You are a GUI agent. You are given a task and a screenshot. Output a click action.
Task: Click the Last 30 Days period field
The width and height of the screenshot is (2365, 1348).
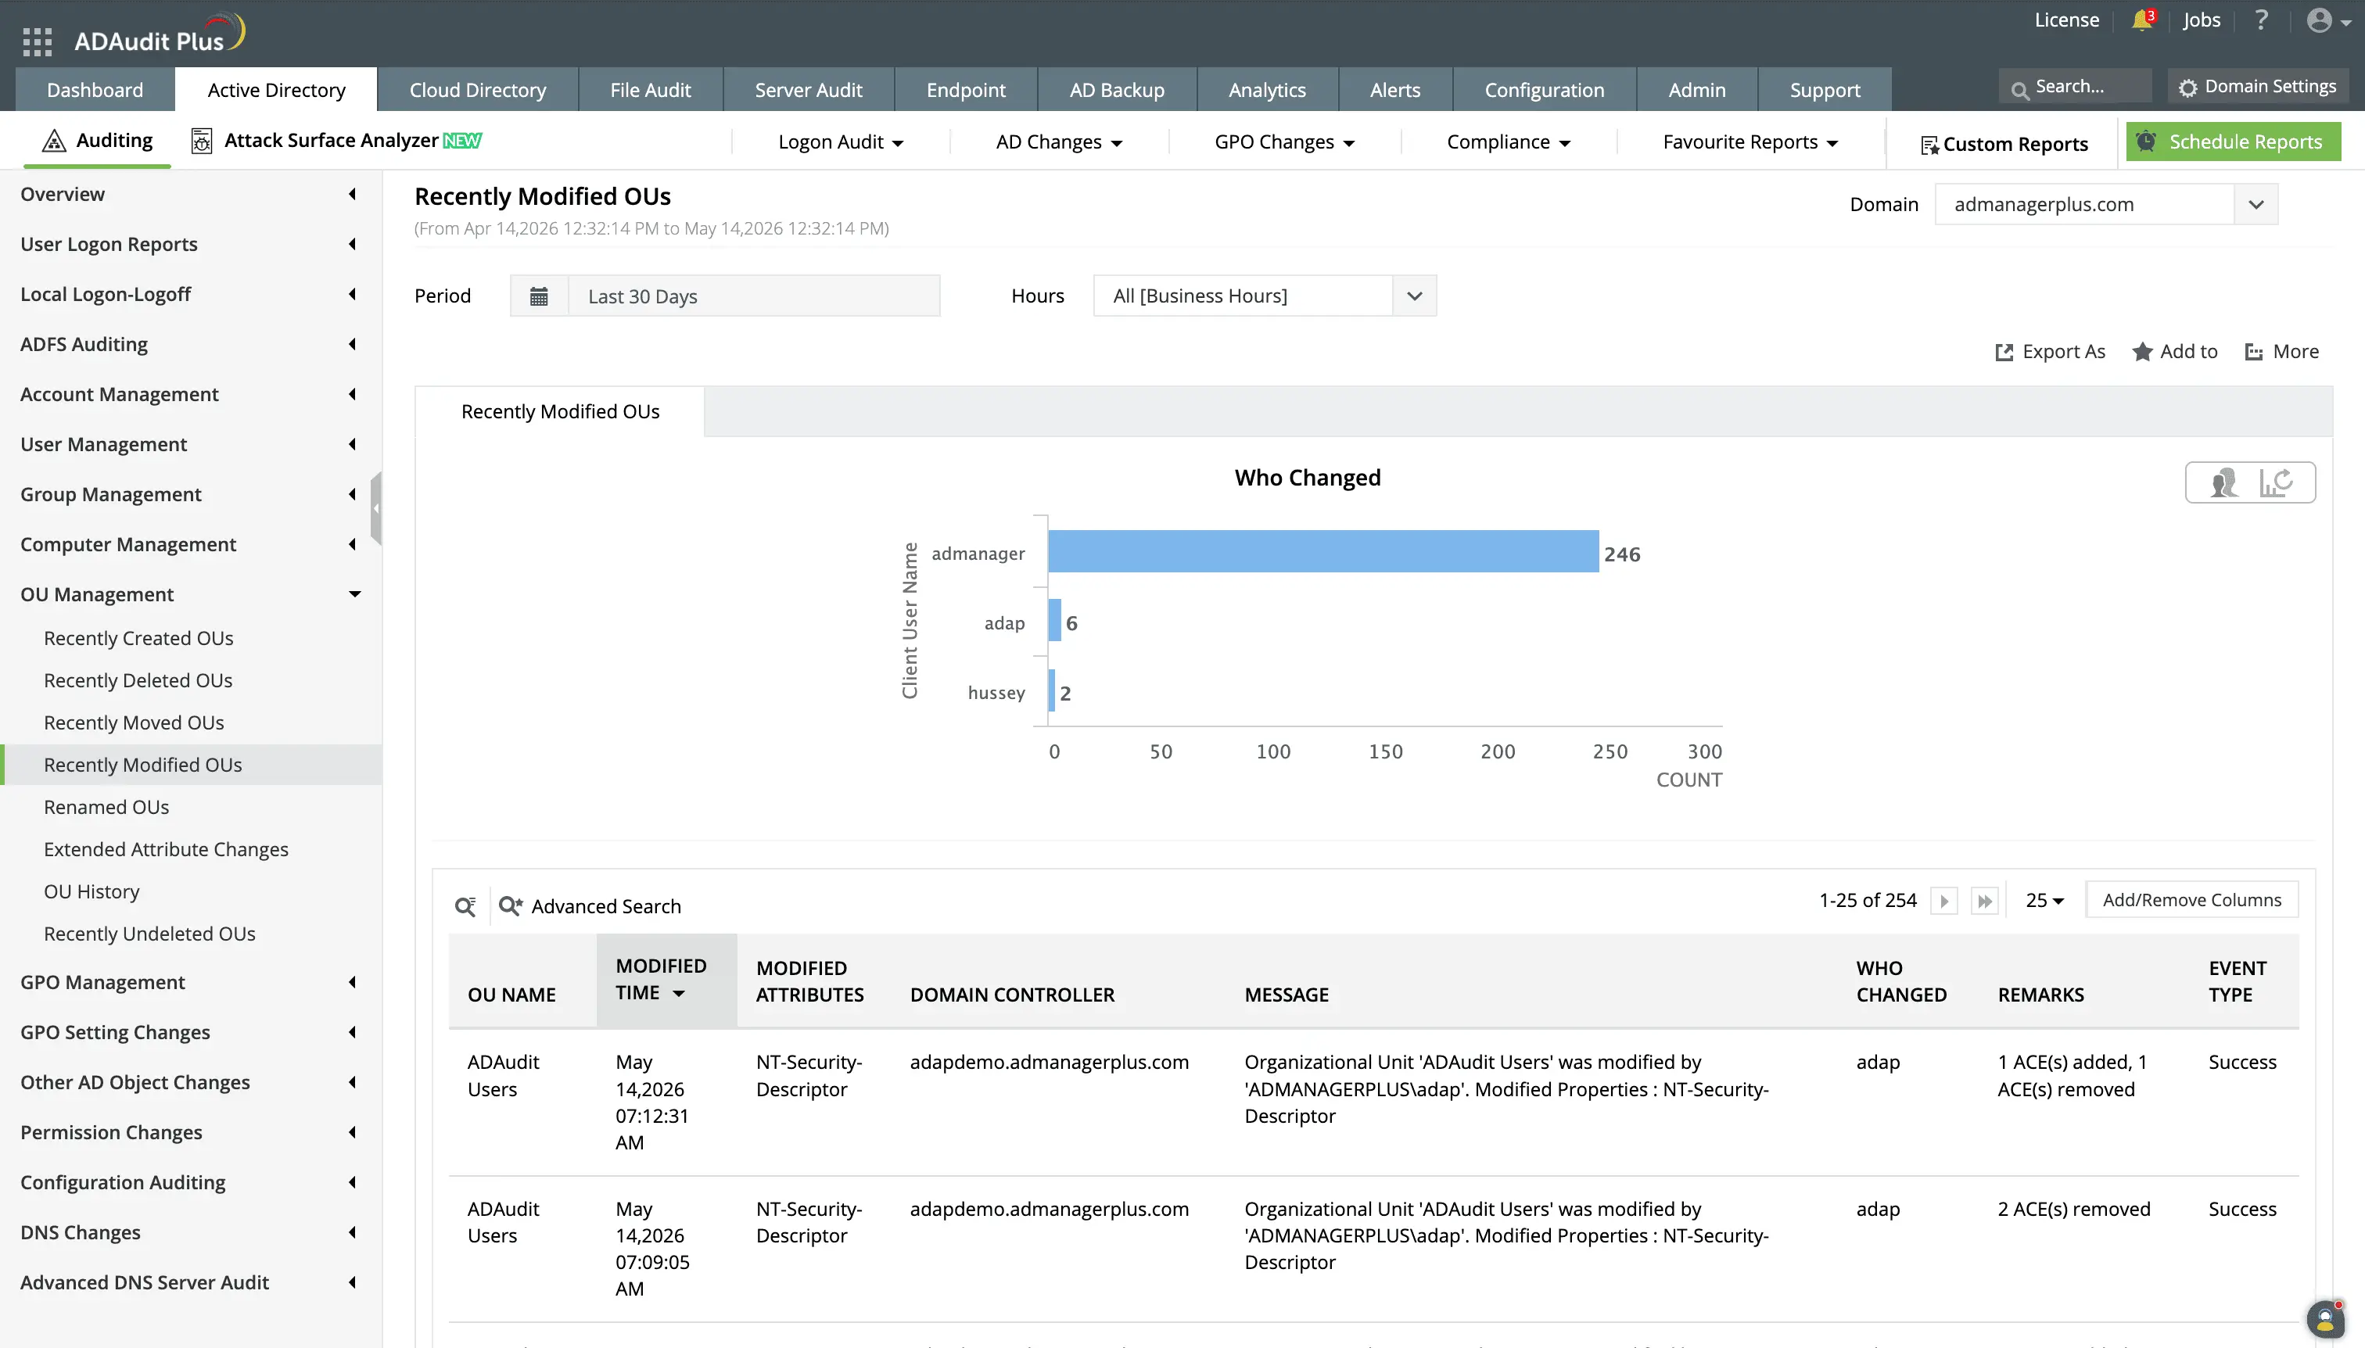tap(753, 296)
